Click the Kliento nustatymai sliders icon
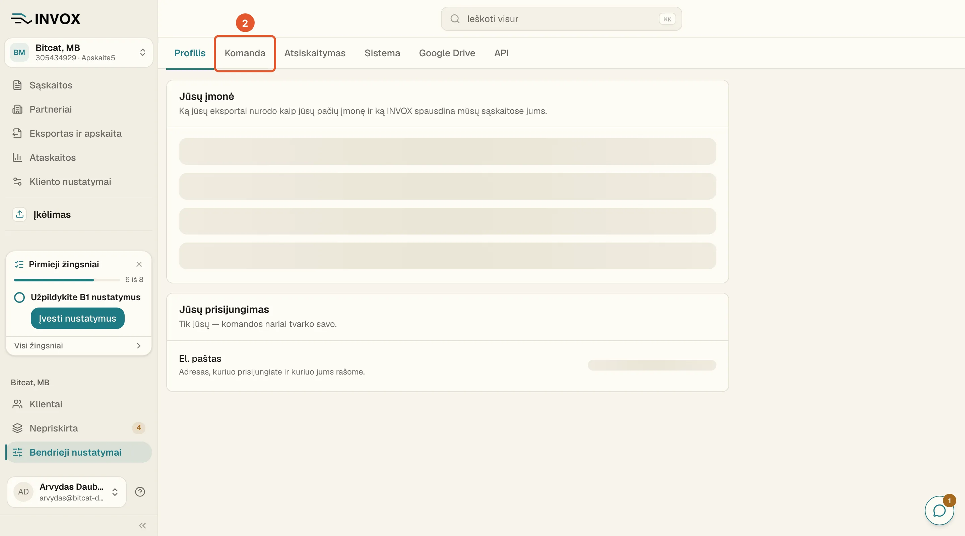 tap(17, 182)
